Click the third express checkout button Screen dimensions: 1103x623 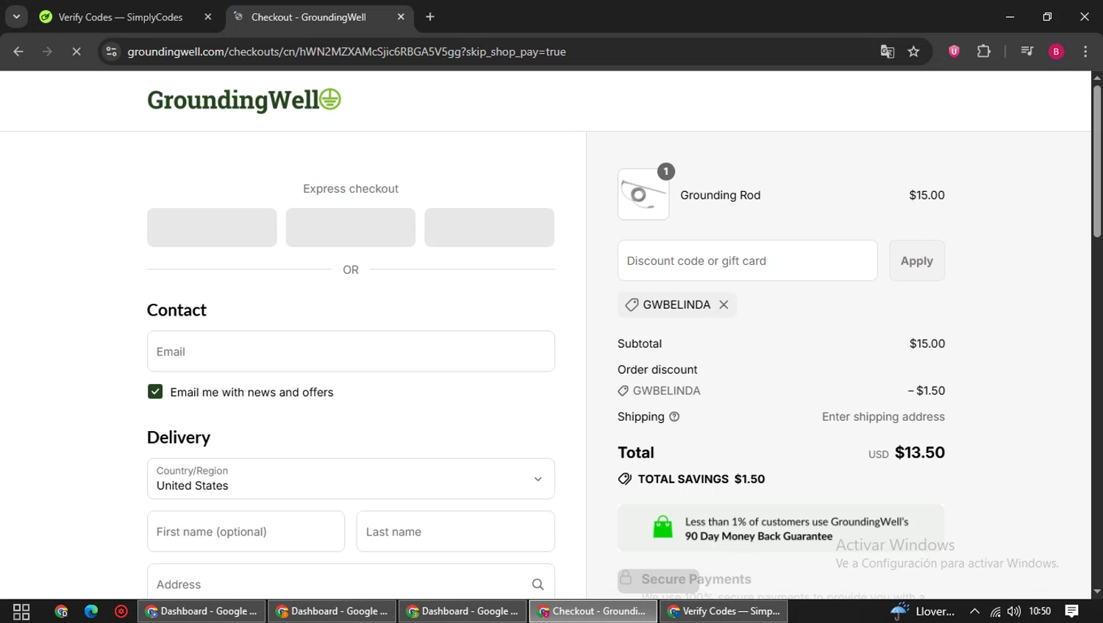[x=489, y=227]
